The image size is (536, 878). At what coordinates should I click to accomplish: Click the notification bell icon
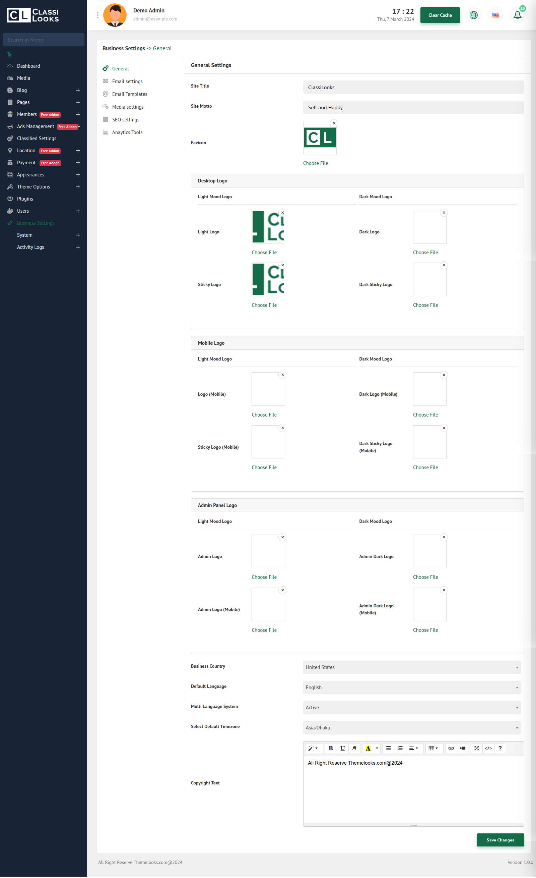coord(517,15)
